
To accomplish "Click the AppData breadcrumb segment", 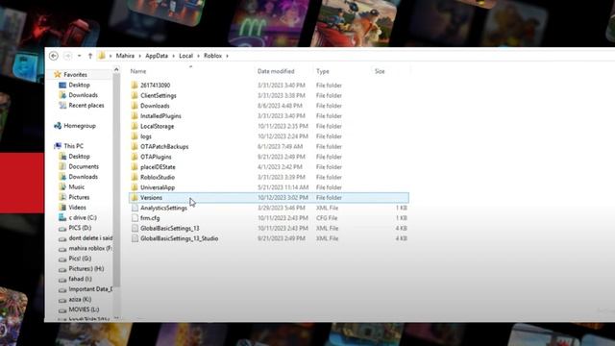I will click(x=157, y=56).
